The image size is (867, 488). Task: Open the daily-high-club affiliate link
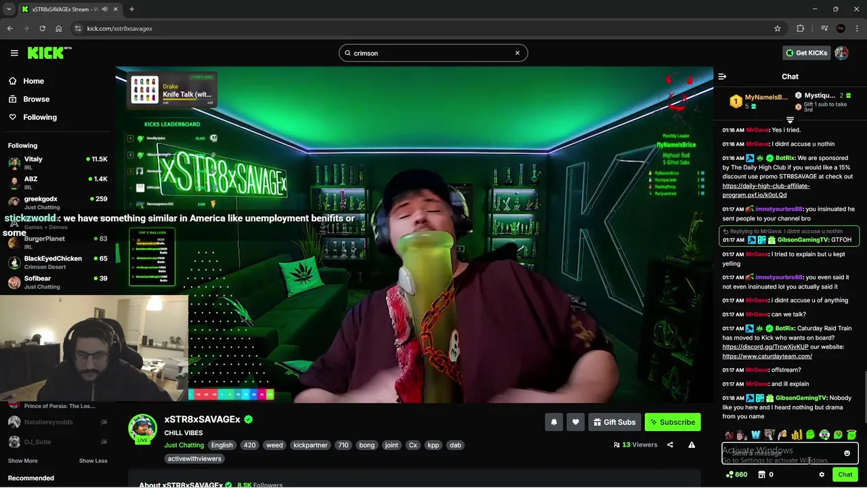tap(765, 190)
